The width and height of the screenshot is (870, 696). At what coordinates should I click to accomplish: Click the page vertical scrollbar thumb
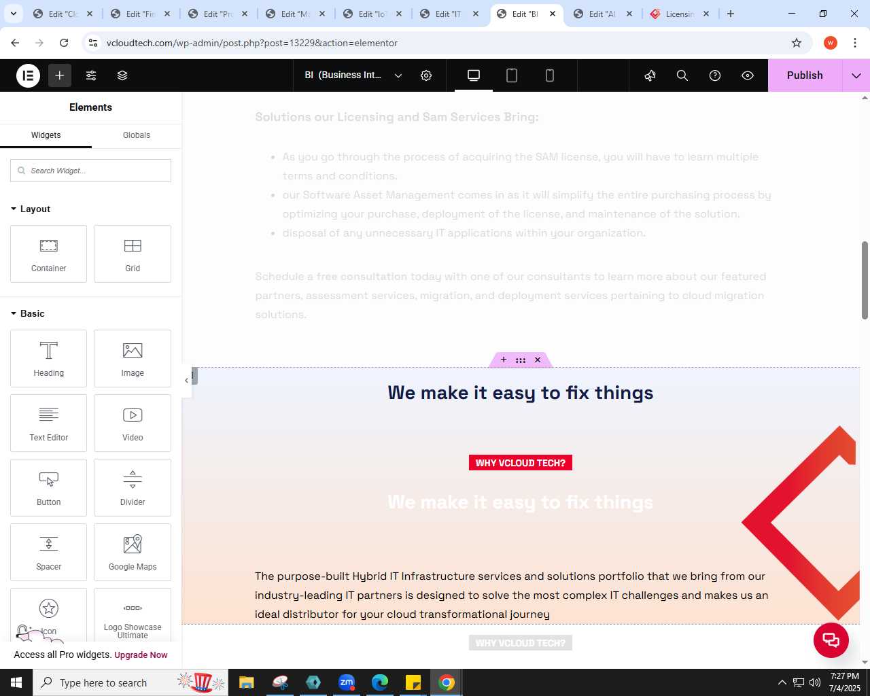pos(865,280)
